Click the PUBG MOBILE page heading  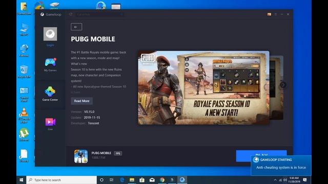tap(93, 39)
